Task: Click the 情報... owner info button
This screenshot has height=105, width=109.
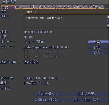Action: click(x=98, y=42)
